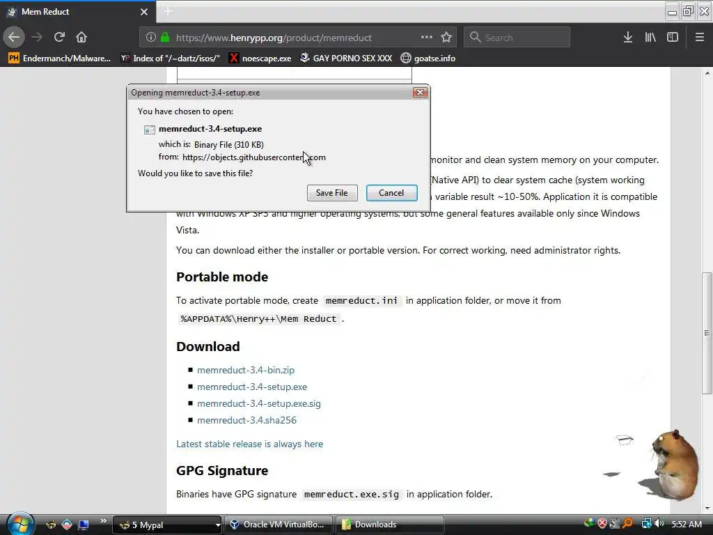Toggle the sidebar view icon
713x535 pixels.
673,38
